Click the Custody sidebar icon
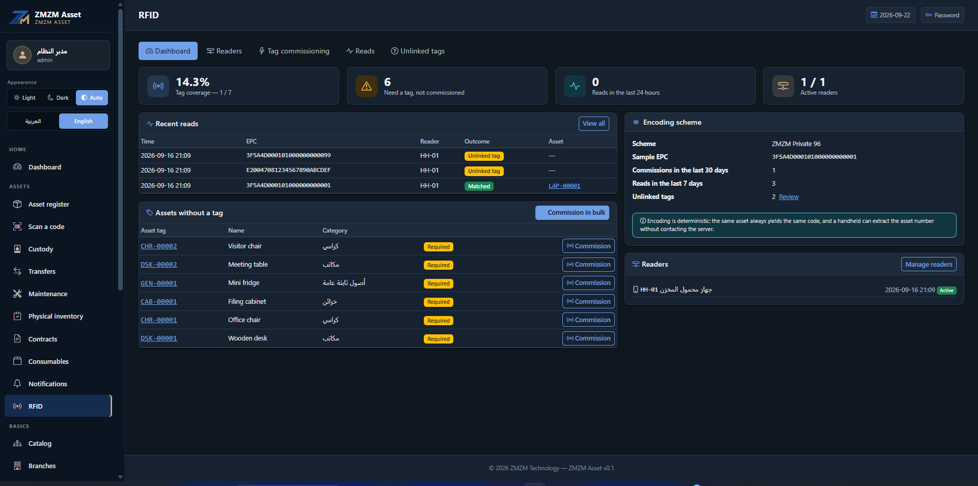Screen dimensions: 978x486 [x=17, y=249]
